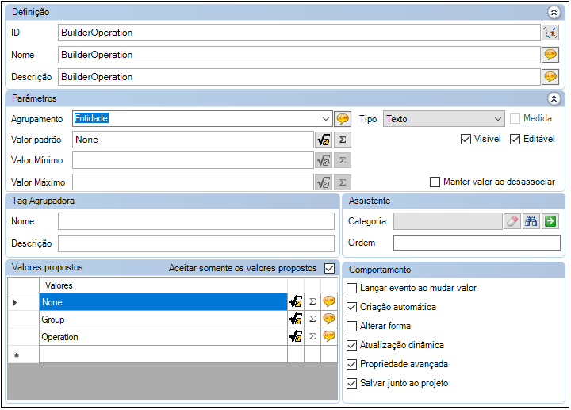This screenshot has width=571, height=410.
Task: Open translation bubble for the None row
Action: pos(329,302)
